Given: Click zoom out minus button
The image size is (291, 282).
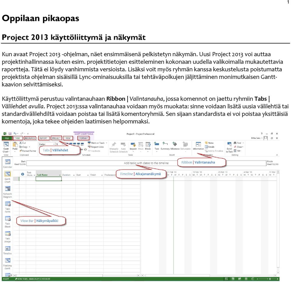Looking at the screenshot, I should tap(257, 279).
